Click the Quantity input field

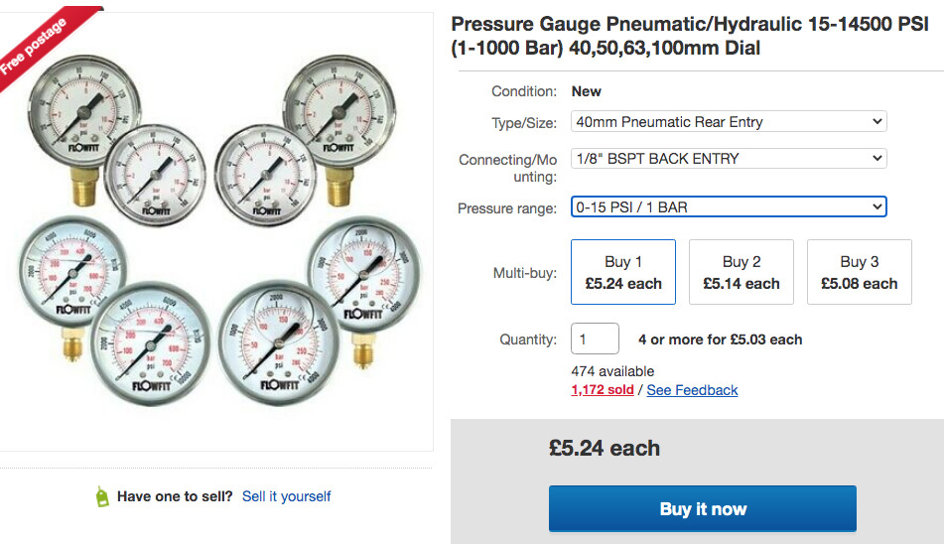tap(595, 340)
